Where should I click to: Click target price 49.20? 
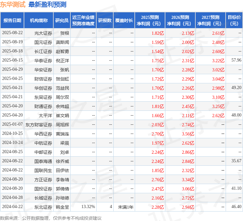coord(236,87)
